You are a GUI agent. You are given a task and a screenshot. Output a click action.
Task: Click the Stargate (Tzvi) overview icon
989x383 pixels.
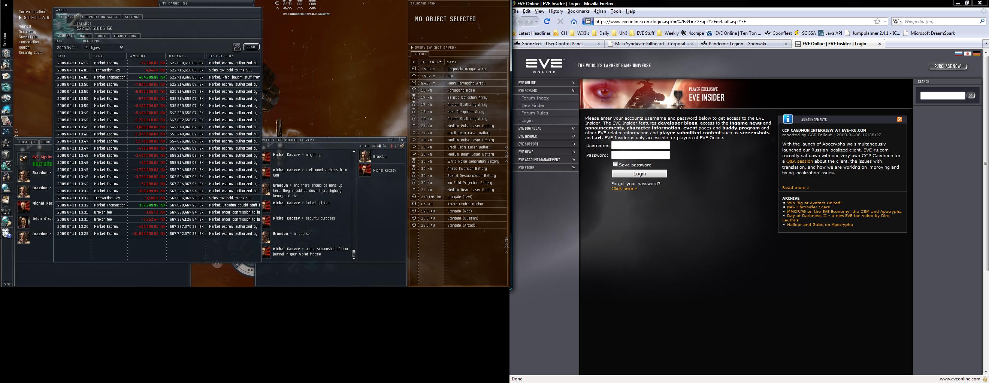pyautogui.click(x=414, y=197)
